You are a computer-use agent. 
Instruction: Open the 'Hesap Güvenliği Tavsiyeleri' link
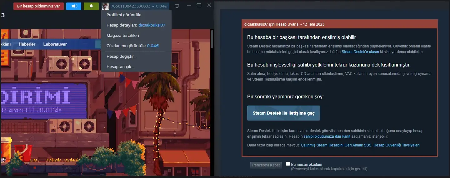tap(397, 145)
